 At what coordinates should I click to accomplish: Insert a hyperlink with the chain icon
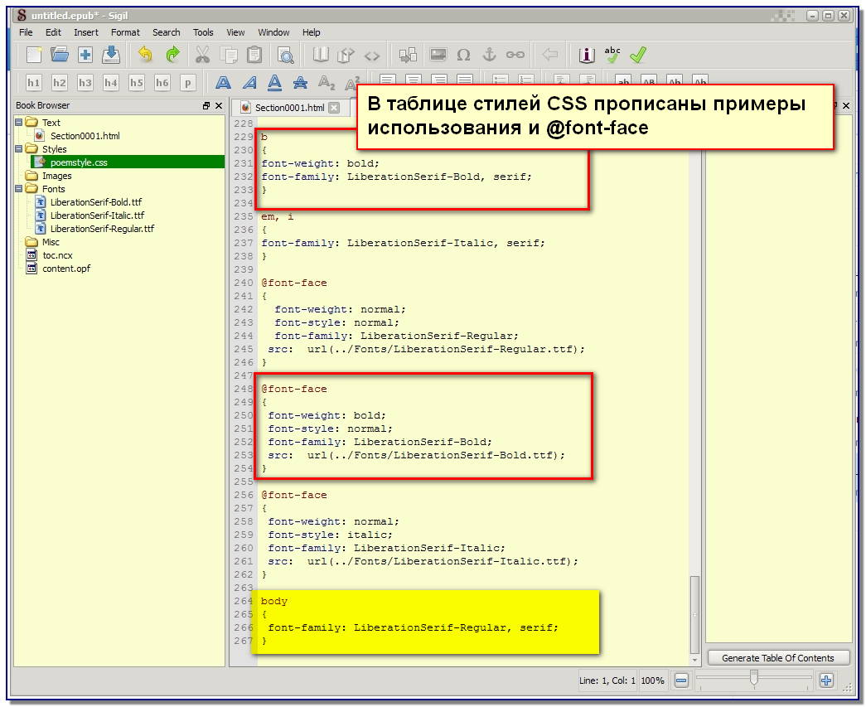coord(515,55)
